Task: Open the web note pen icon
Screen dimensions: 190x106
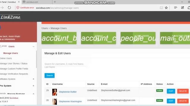Action: (x=182, y=8)
